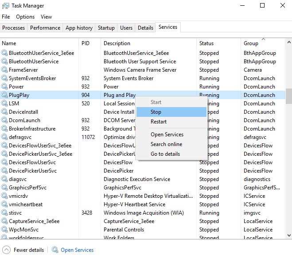Click the gear icon next to FrameServer
Viewport: 292px width, 258px height.
[x=5, y=70]
